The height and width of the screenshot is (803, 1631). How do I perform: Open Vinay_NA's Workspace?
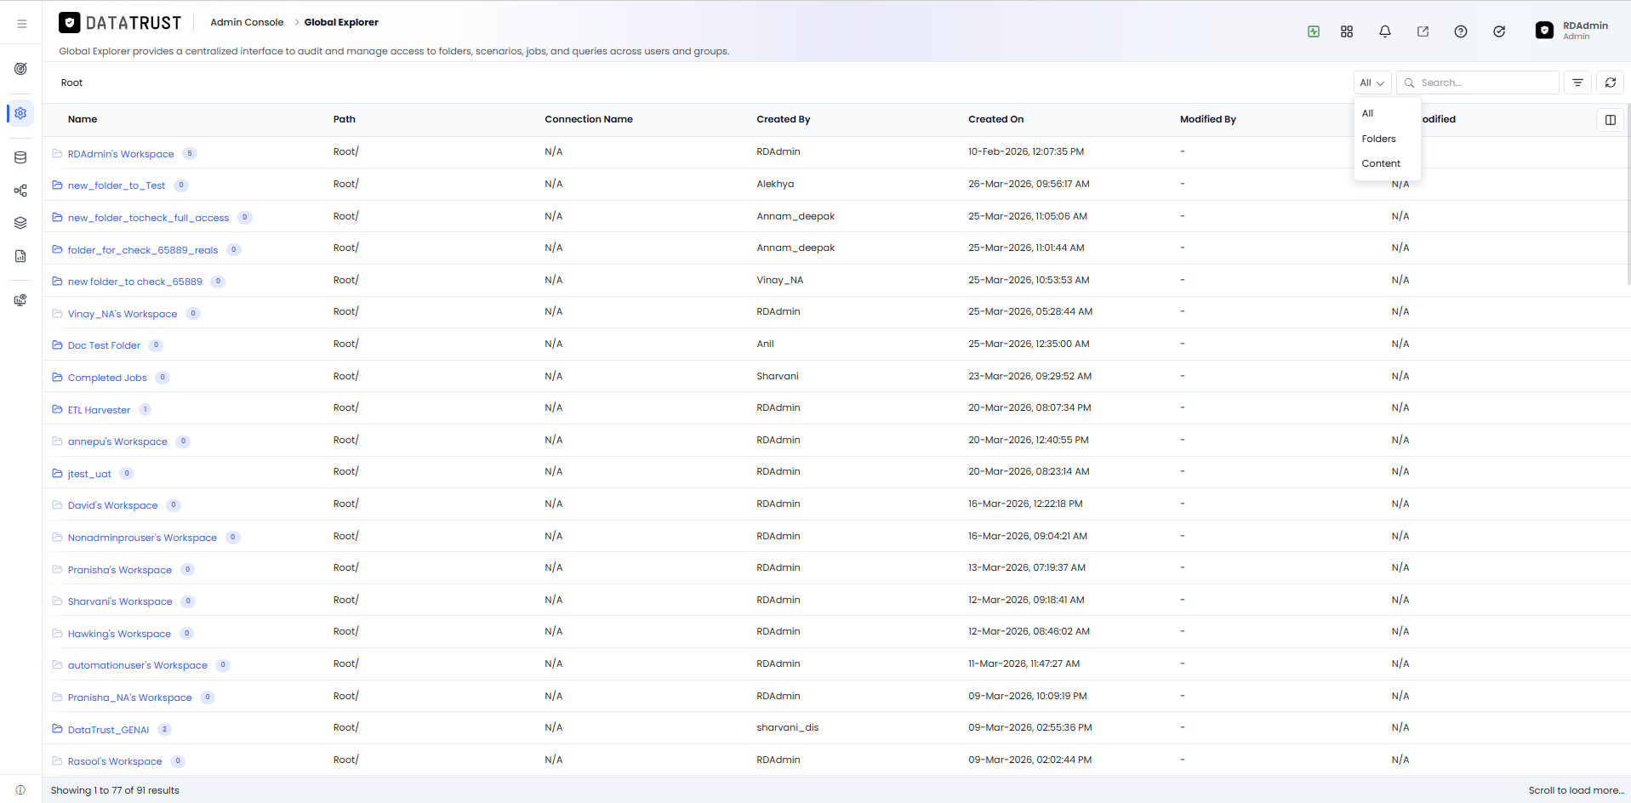[123, 314]
